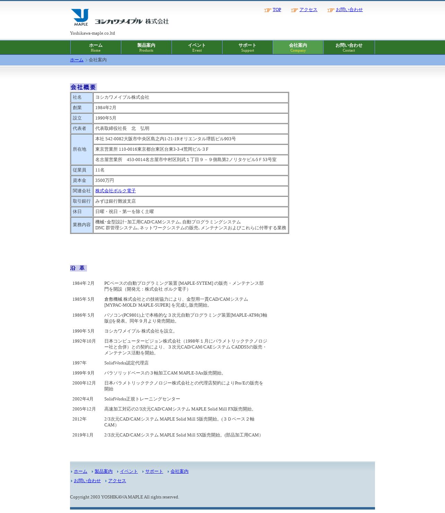The height and width of the screenshot is (513, 445).
Task: Click the 1985年 5月 history date
Action: click(84, 299)
